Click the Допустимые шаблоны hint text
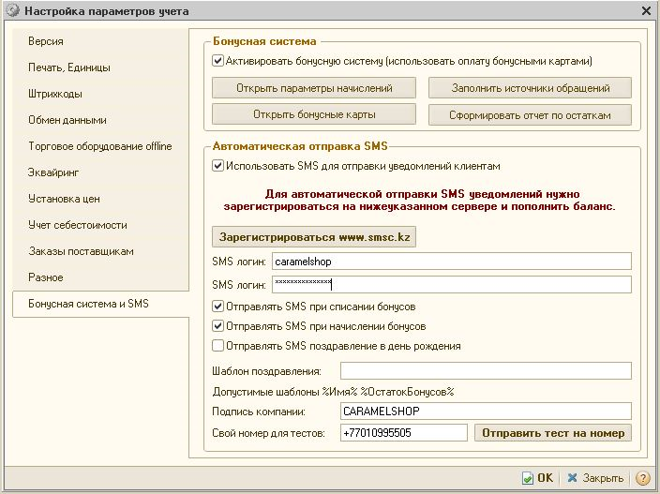Screen dimensions: 660x494 [x=333, y=392]
